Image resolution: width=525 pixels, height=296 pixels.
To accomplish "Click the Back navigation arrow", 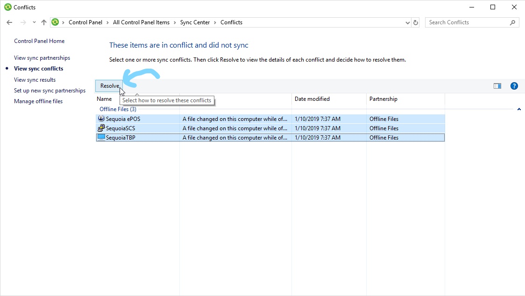I will tap(9, 22).
